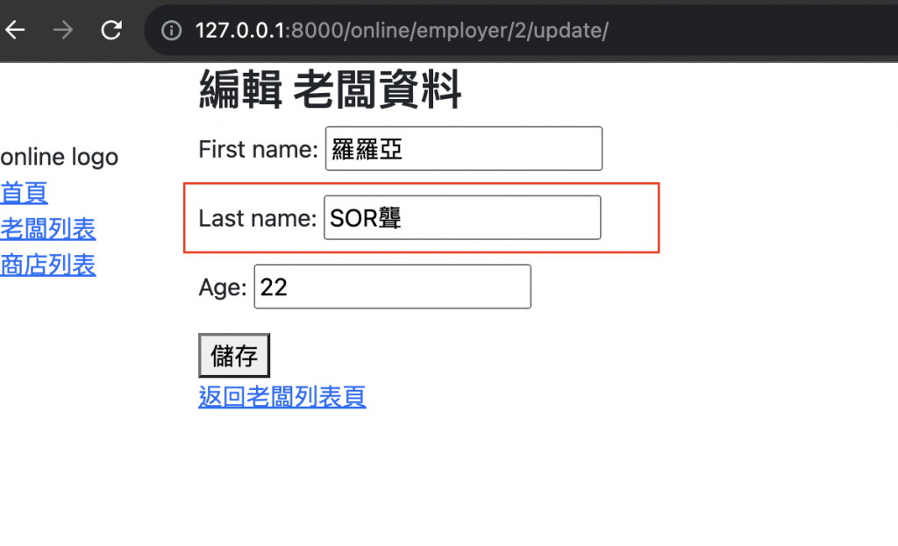This screenshot has height=546, width=898.
Task: View site information via the info icon
Action: (171, 31)
